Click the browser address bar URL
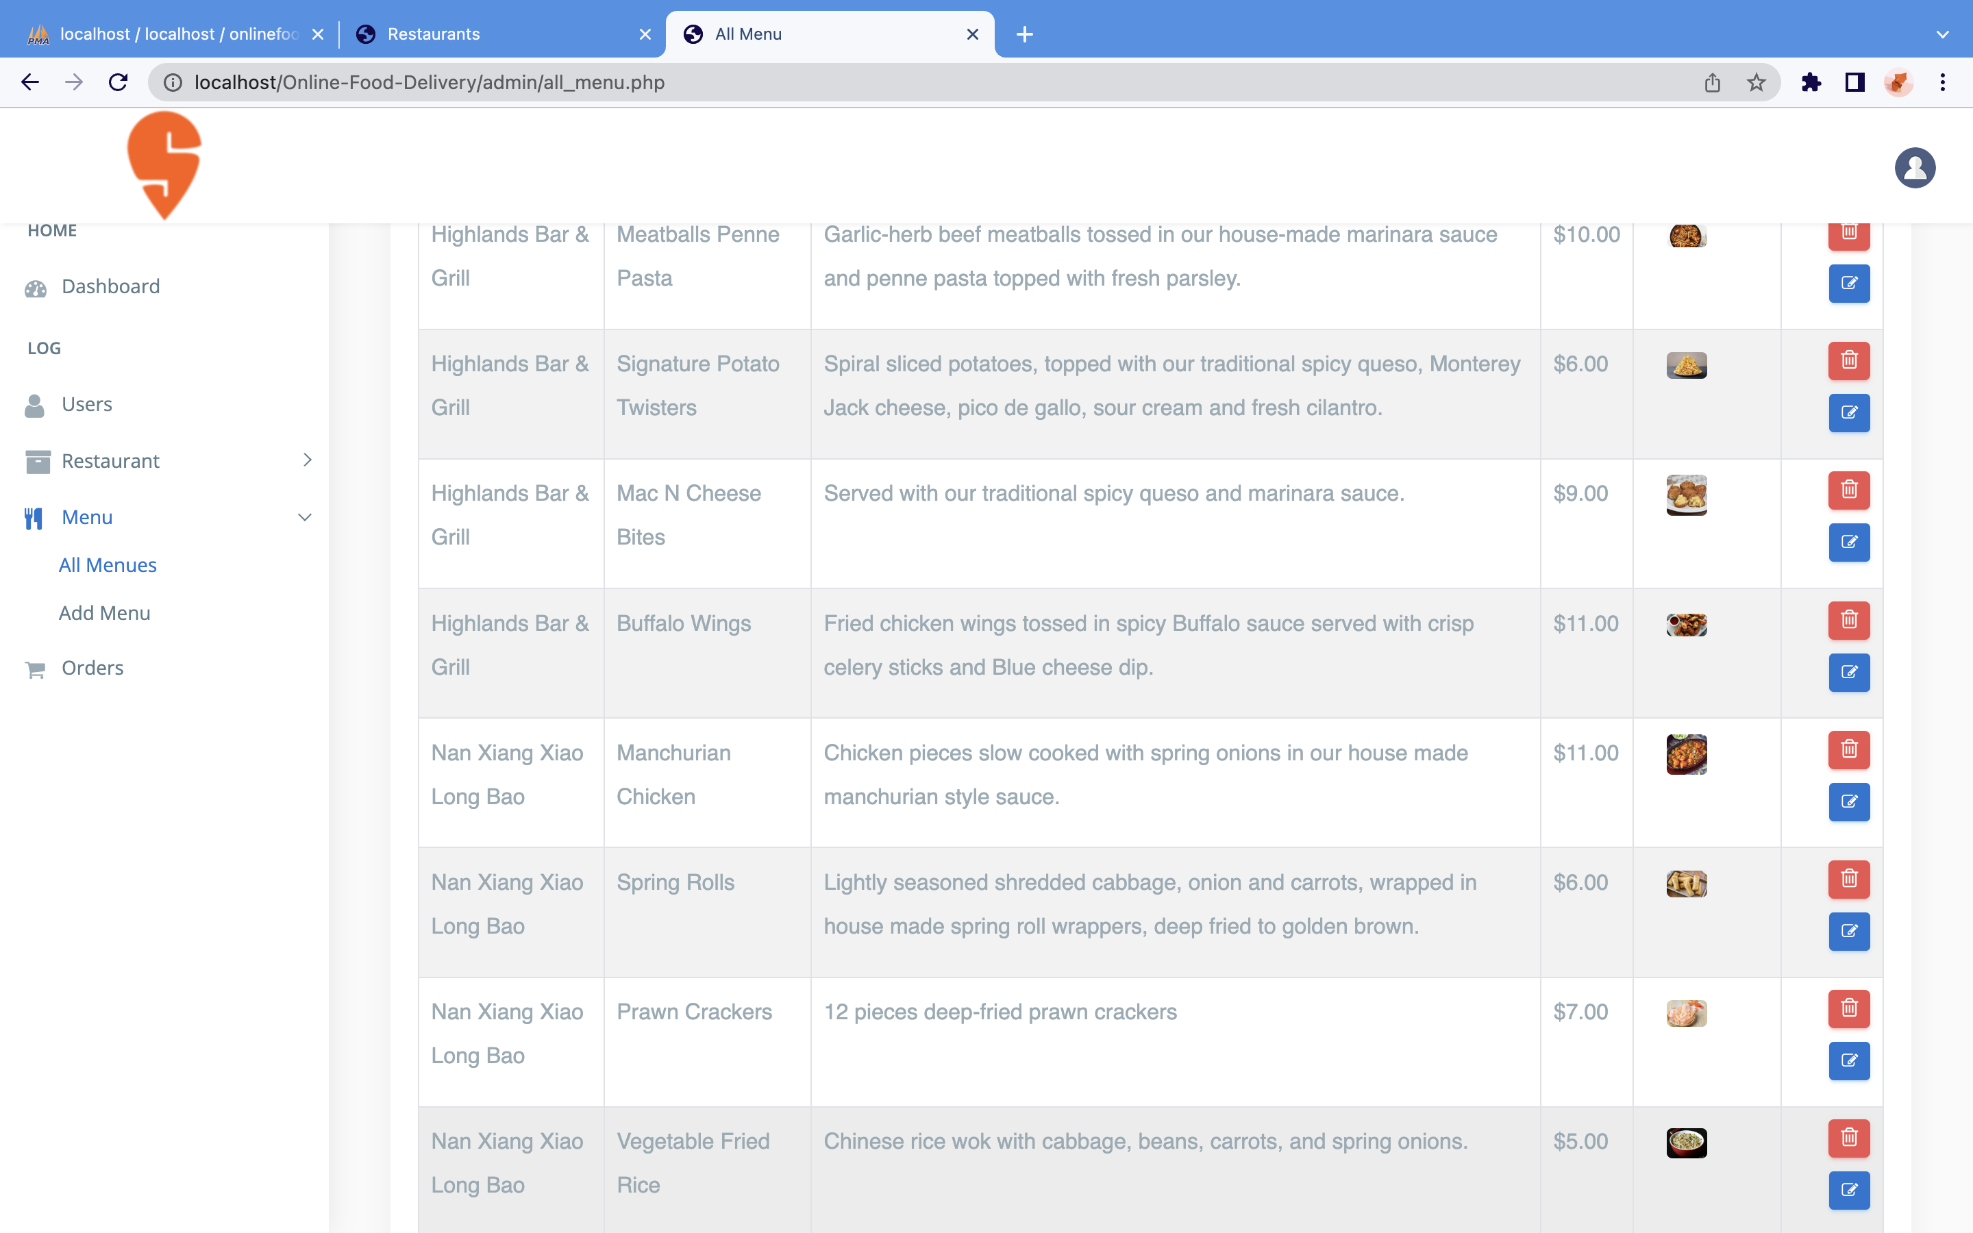Image resolution: width=1973 pixels, height=1233 pixels. (429, 82)
